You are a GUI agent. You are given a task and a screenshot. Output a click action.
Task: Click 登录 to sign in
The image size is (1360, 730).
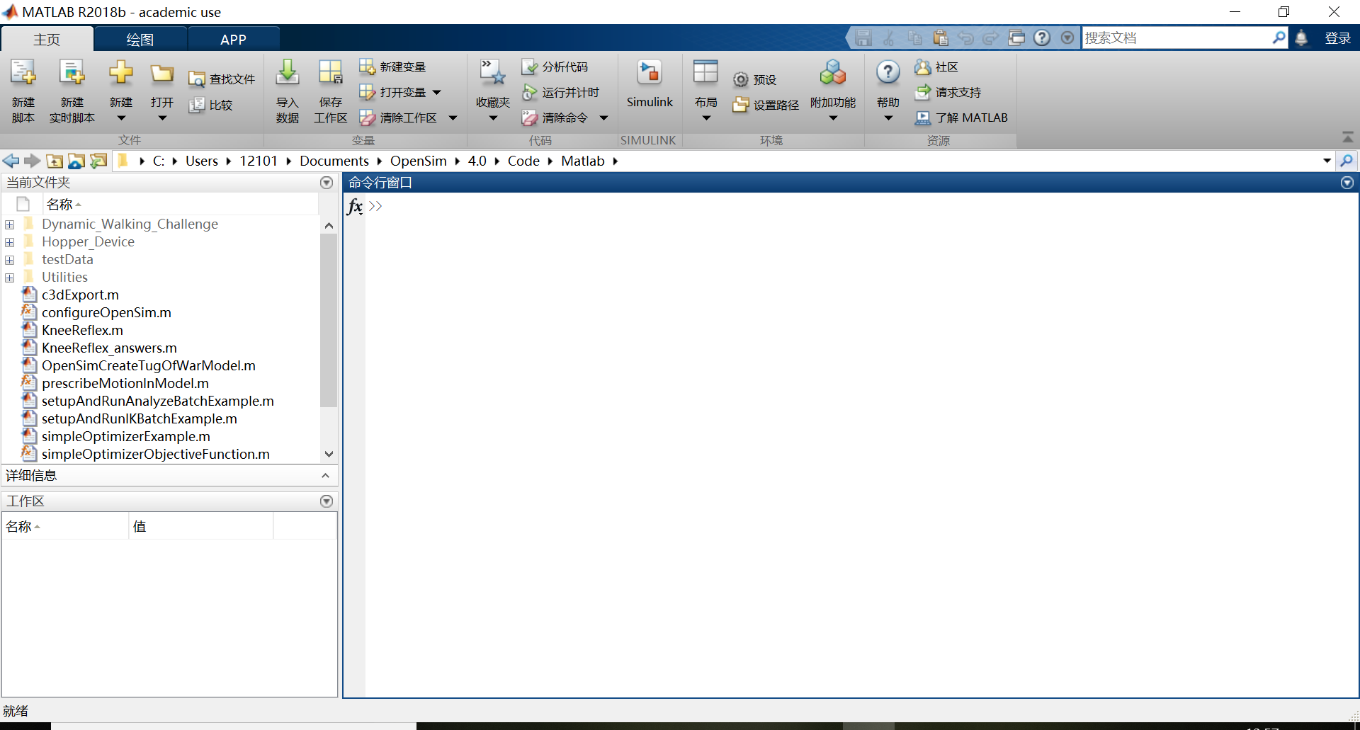(1339, 38)
